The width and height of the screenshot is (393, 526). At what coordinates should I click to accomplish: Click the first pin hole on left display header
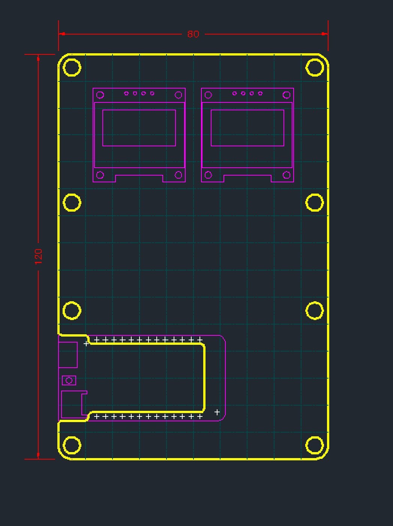[126, 93]
